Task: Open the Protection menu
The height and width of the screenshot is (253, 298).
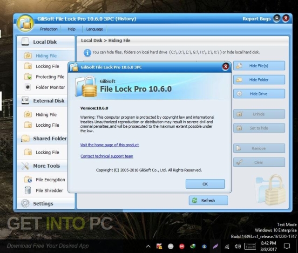Action: point(48,29)
